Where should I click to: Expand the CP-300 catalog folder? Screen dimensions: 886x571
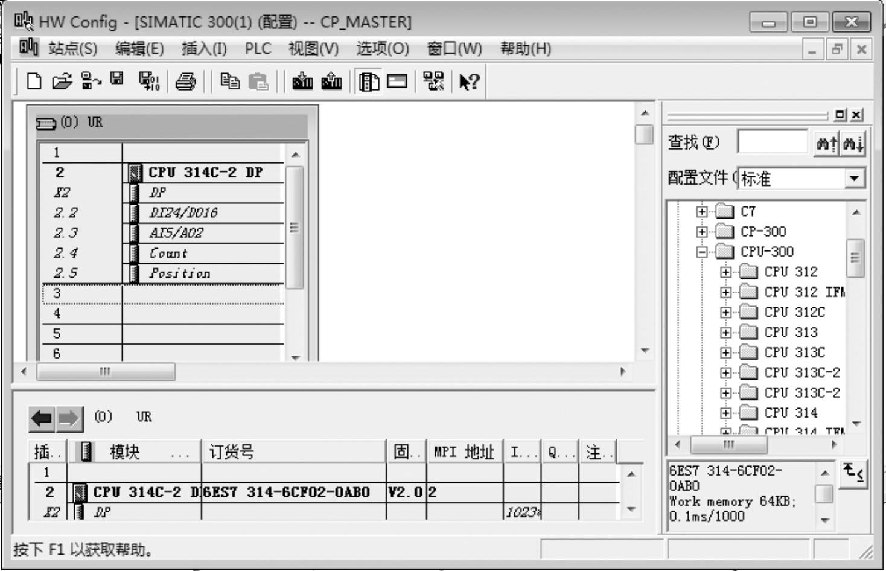point(701,231)
